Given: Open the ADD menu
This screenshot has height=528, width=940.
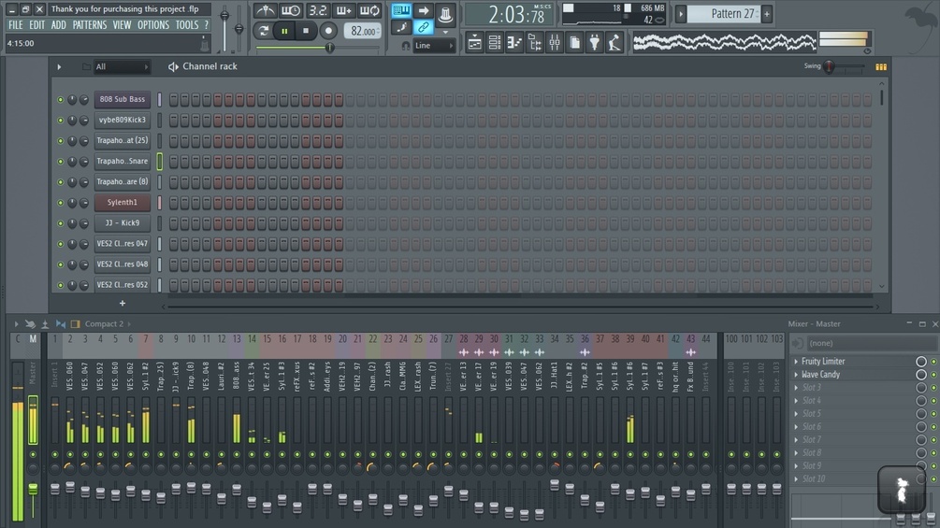Looking at the screenshot, I should tap(58, 25).
